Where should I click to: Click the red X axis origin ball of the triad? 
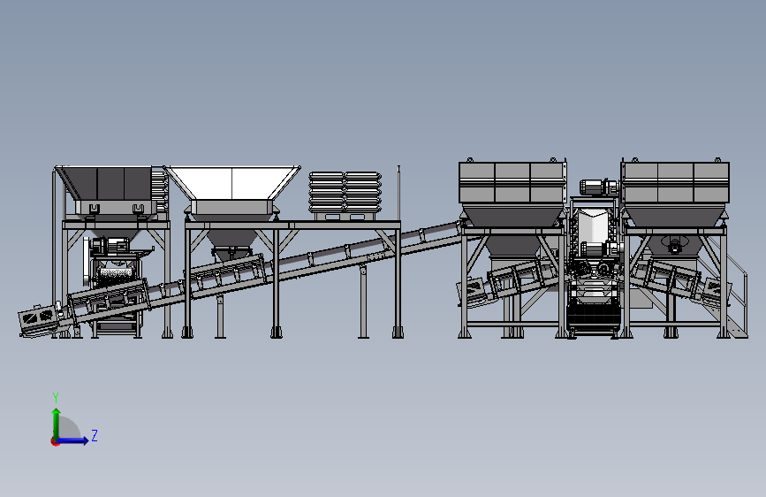pyautogui.click(x=55, y=441)
